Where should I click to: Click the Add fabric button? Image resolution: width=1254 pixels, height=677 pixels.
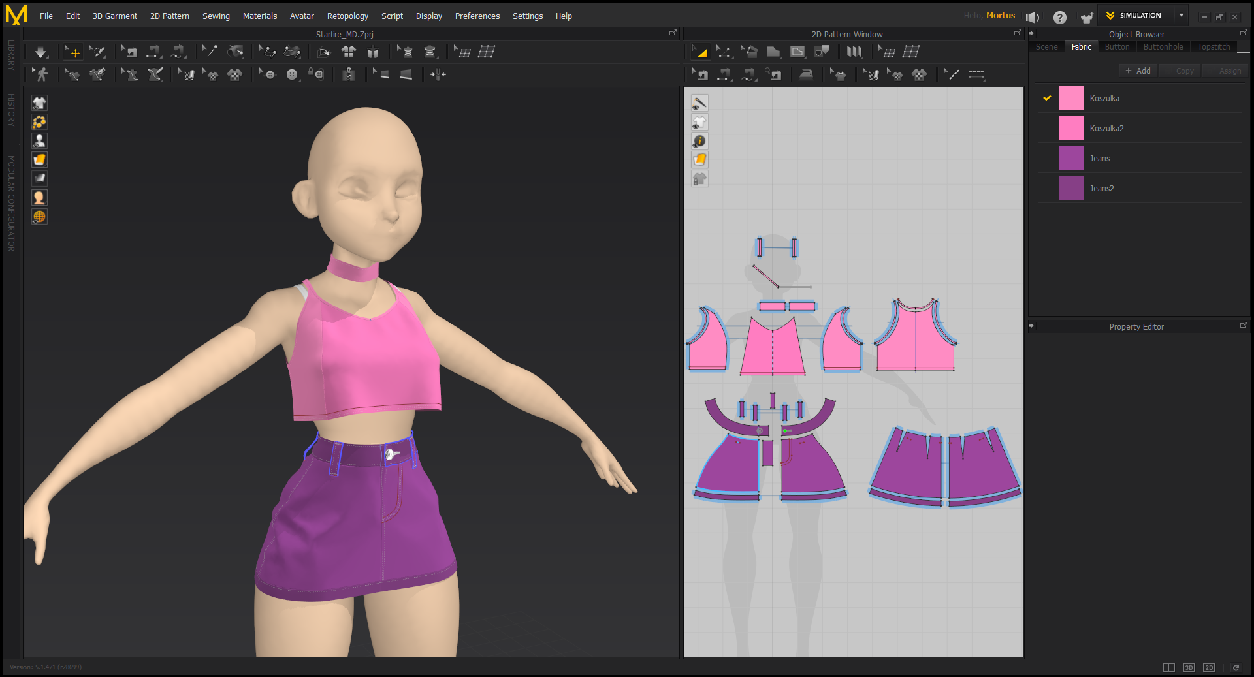[1138, 71]
